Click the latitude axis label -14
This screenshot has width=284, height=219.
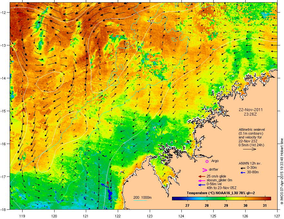(x=4, y=78)
